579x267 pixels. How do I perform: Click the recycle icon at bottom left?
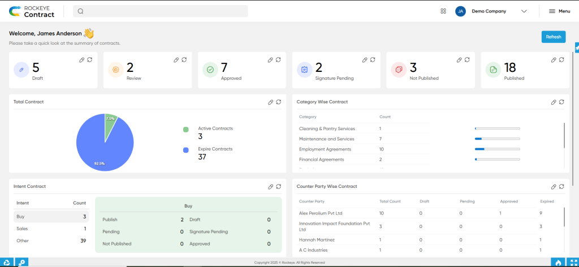7,262
